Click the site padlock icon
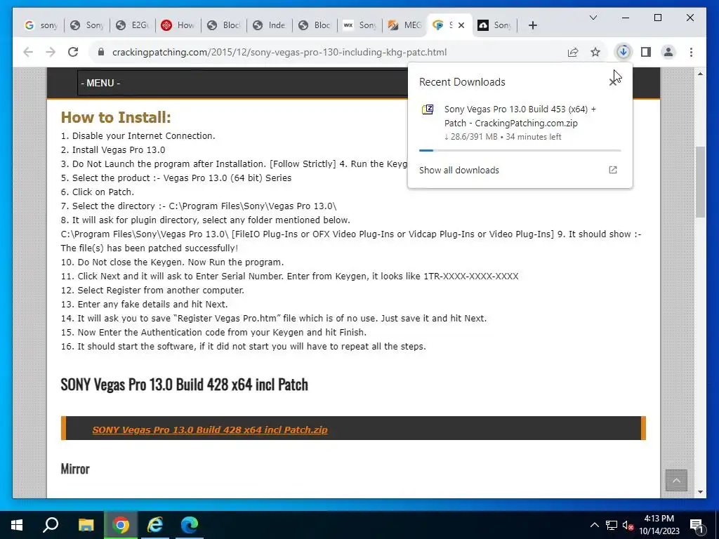Viewport: 719px width, 539px height. [101, 52]
